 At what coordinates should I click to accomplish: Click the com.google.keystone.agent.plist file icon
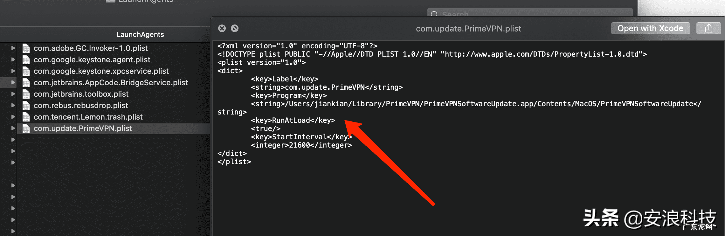26,60
